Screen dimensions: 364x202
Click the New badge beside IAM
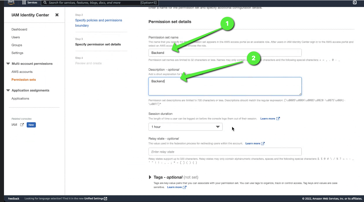pyautogui.click(x=31, y=125)
